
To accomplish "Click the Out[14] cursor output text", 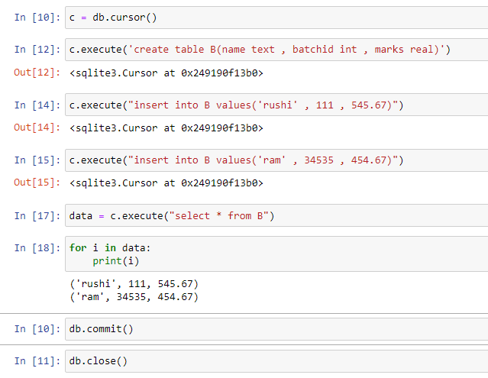I will (x=166, y=128).
